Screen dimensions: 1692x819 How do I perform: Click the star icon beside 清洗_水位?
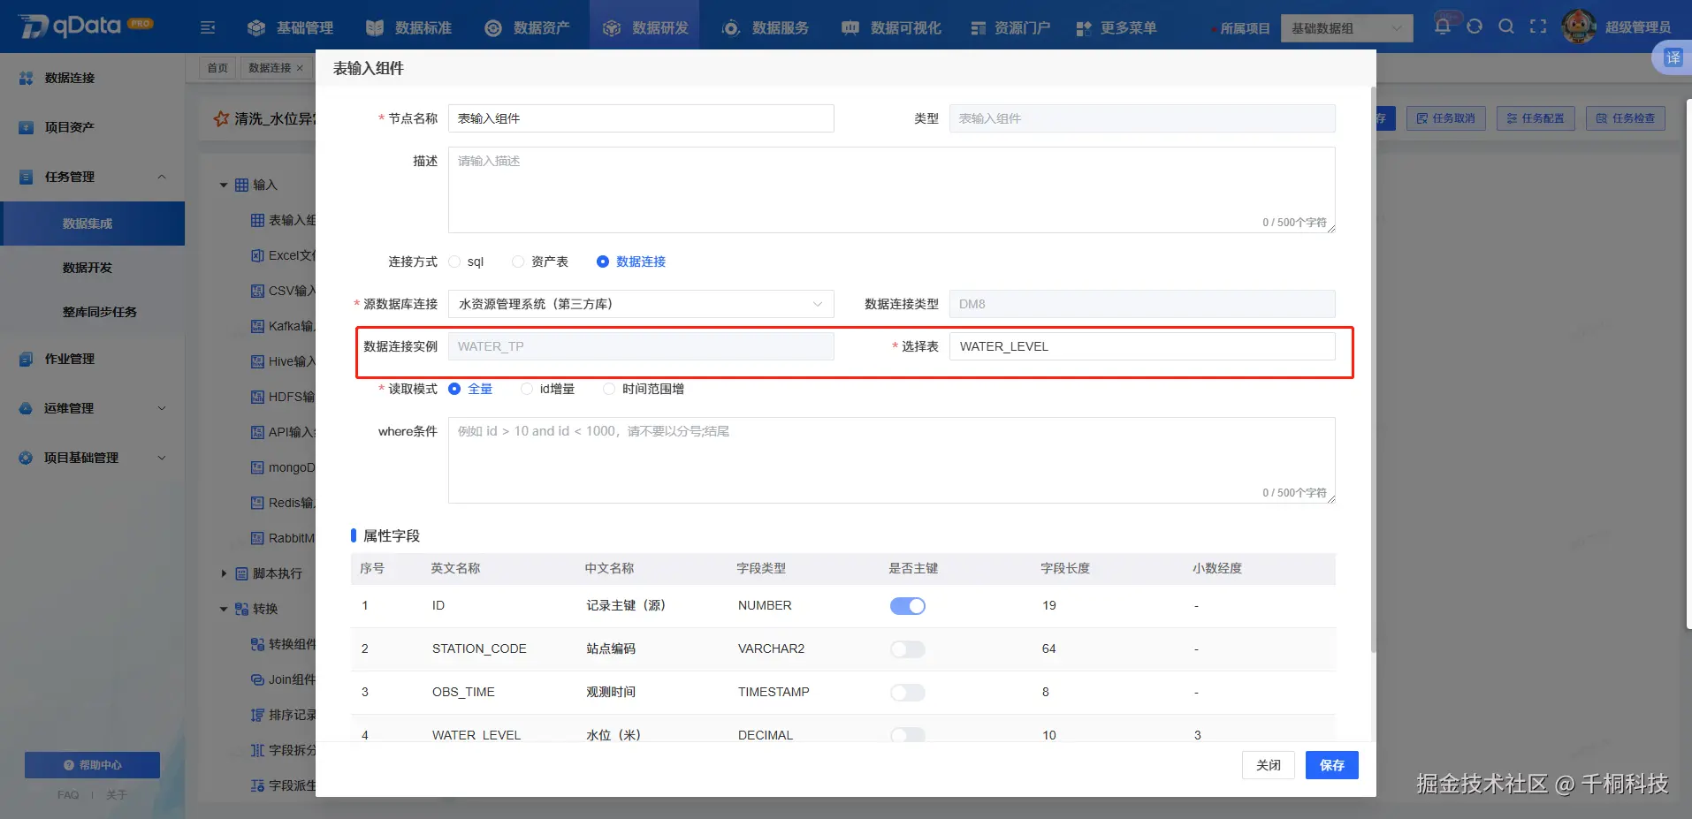click(x=221, y=118)
